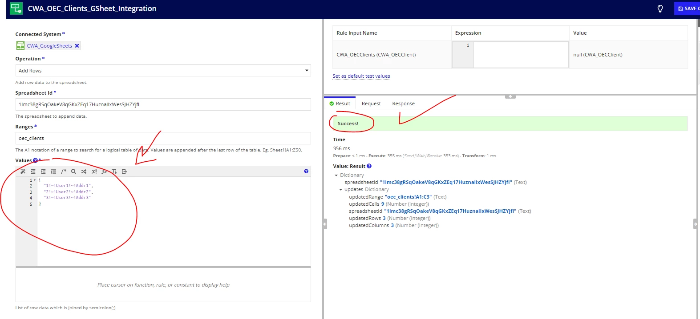The width and height of the screenshot is (700, 319).
Task: Click the CWA_OECClients (CWA_OECClient) rule input name
Action: click(376, 55)
